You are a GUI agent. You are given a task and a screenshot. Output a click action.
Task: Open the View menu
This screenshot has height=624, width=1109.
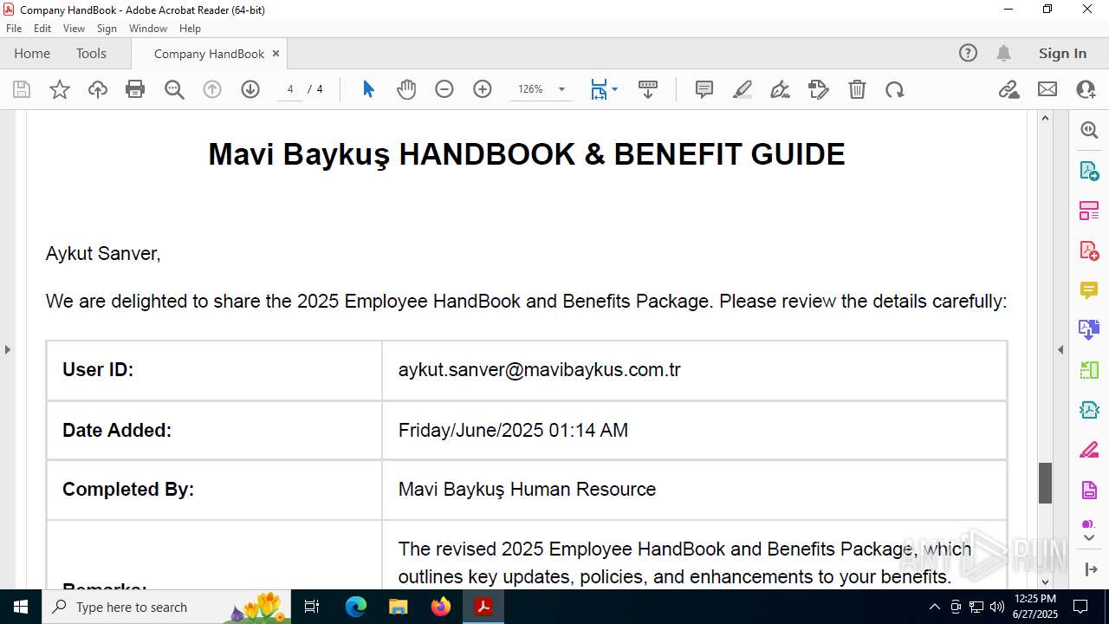pyautogui.click(x=74, y=29)
